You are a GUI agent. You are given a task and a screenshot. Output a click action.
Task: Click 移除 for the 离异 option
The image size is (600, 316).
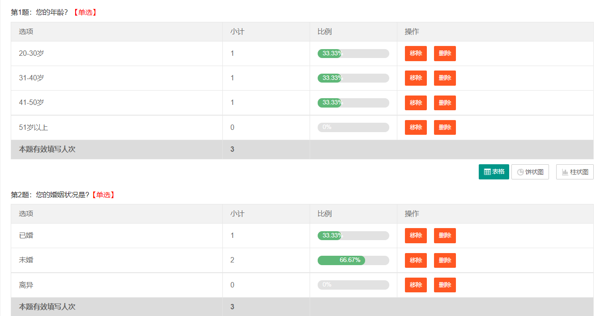[416, 285]
